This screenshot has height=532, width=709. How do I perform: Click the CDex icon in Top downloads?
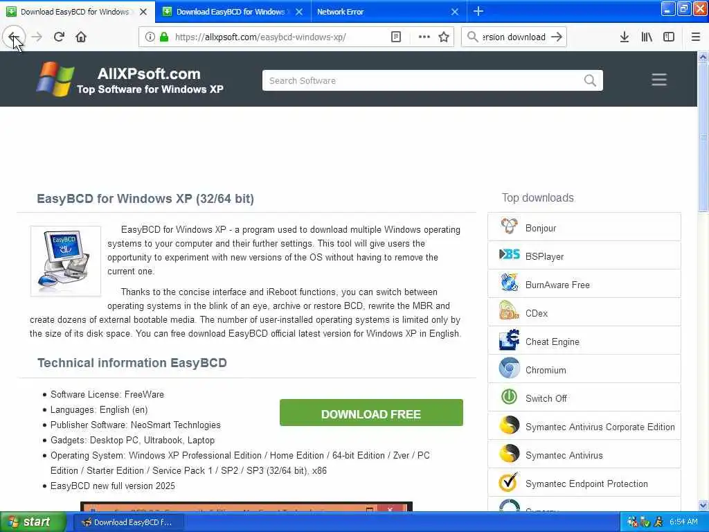pos(509,311)
